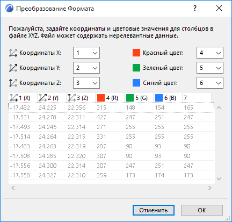Screen dimensions: 232x222
Task: Click the ArchiCAD logo in title bar
Action: pos(9,9)
